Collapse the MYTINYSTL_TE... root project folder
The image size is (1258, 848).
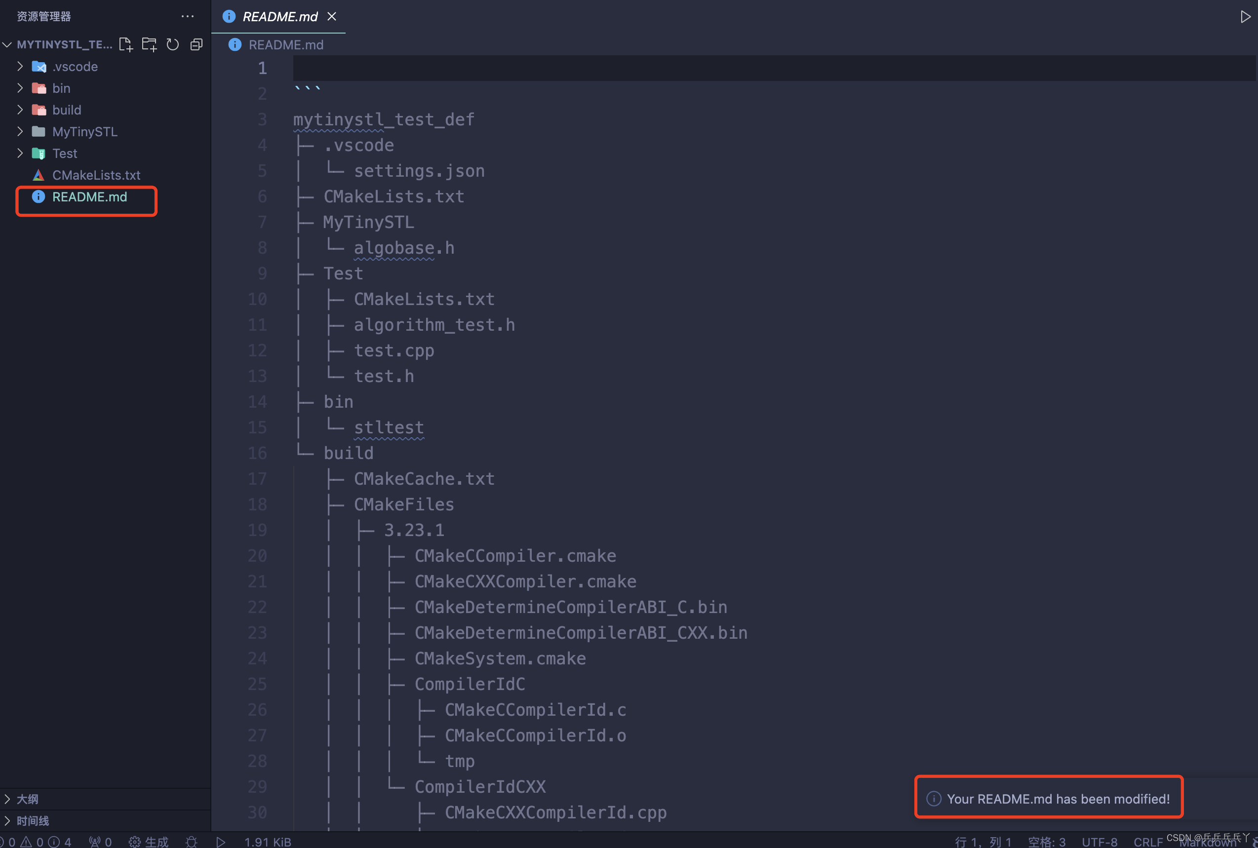tap(64, 44)
